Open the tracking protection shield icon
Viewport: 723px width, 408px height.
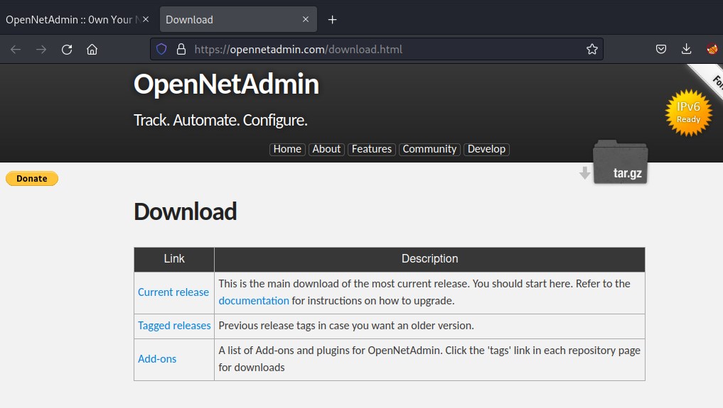tap(161, 49)
